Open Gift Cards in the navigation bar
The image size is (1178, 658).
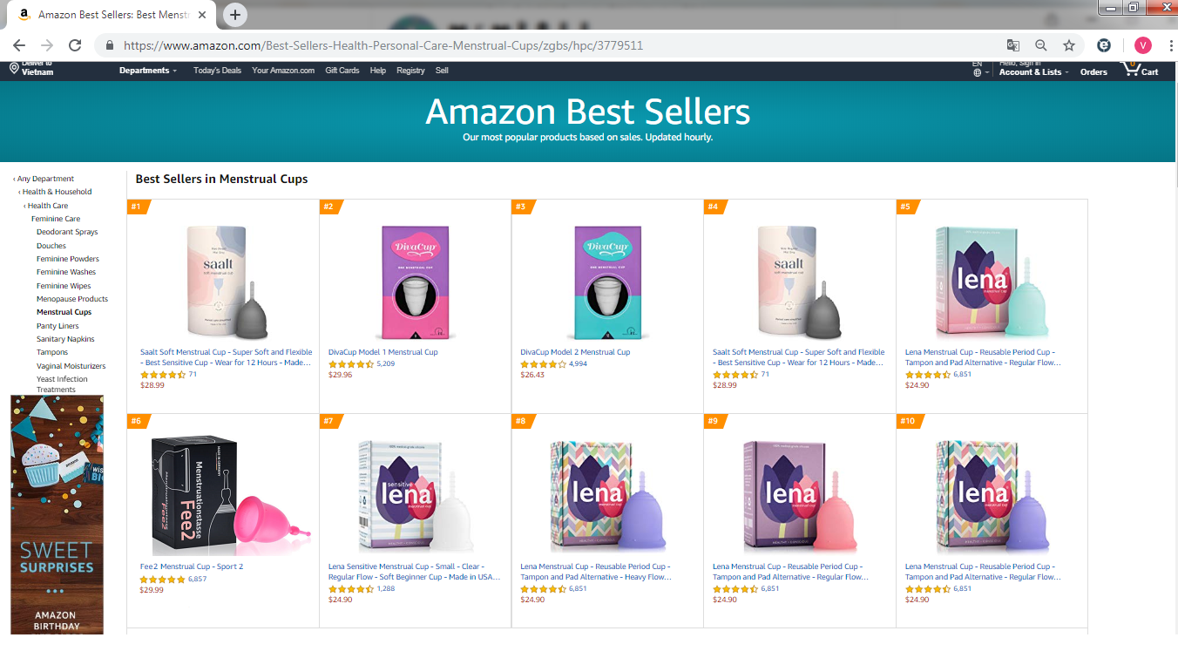pyautogui.click(x=342, y=71)
